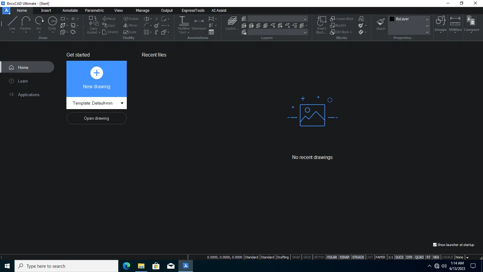Viewport: 483px width, 272px height.
Task: Toggle ESNAP entity snap
Action: point(344,257)
